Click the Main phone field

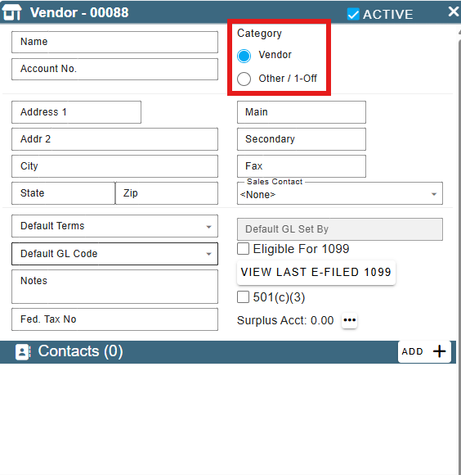pyautogui.click(x=302, y=112)
